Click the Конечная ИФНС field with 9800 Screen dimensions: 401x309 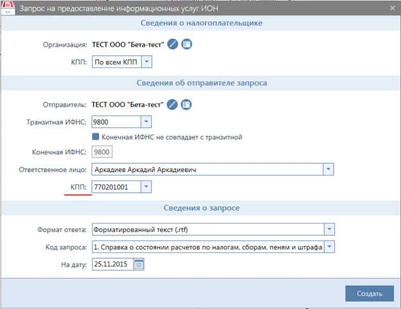(102, 152)
